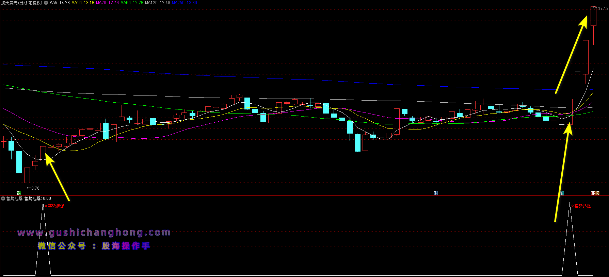Click the left red ※蓄势起爆 signal label

click(54, 206)
